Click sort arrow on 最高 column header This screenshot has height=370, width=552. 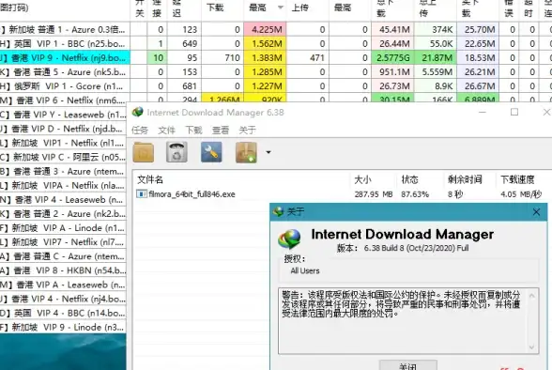point(281,8)
